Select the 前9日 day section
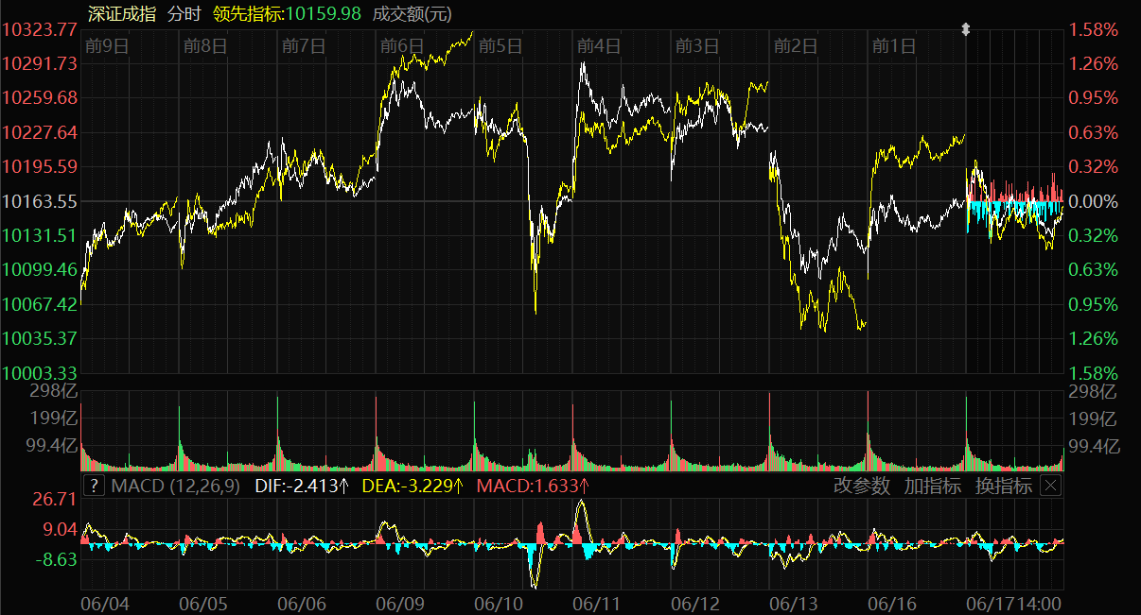Screen dimensions: 1141x615 (x=107, y=45)
